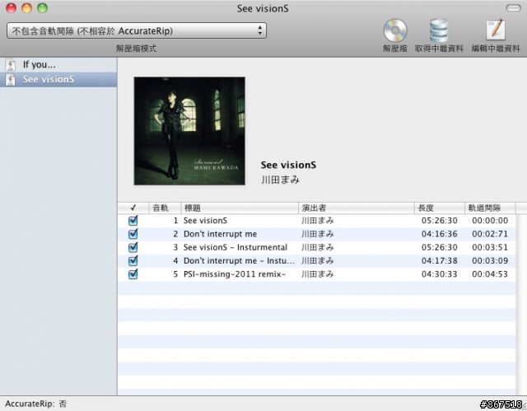The height and width of the screenshot is (411, 527).
Task: Select If you... album in sidebar
Action: (x=58, y=65)
